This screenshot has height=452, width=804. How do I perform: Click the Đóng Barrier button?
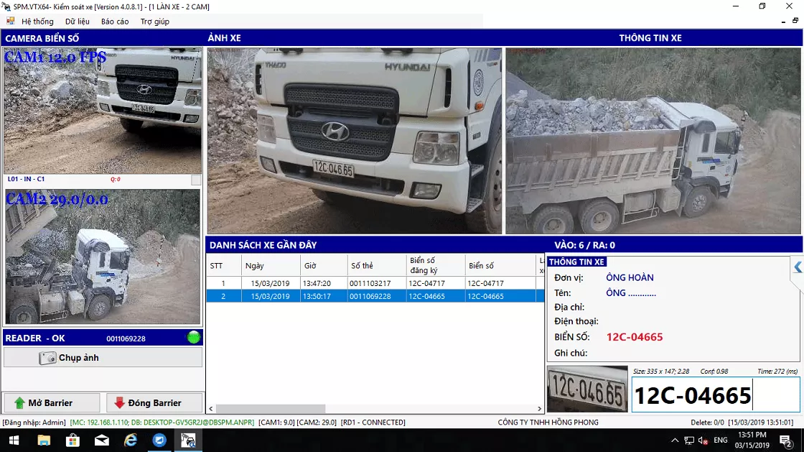point(154,402)
